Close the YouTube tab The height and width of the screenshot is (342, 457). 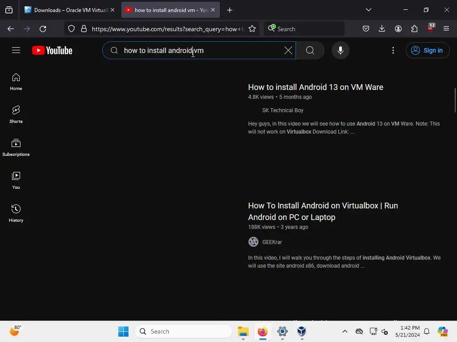click(x=213, y=10)
